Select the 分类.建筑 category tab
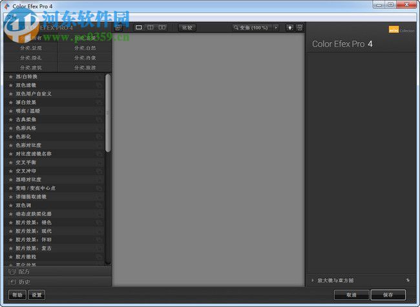 click(x=30, y=68)
